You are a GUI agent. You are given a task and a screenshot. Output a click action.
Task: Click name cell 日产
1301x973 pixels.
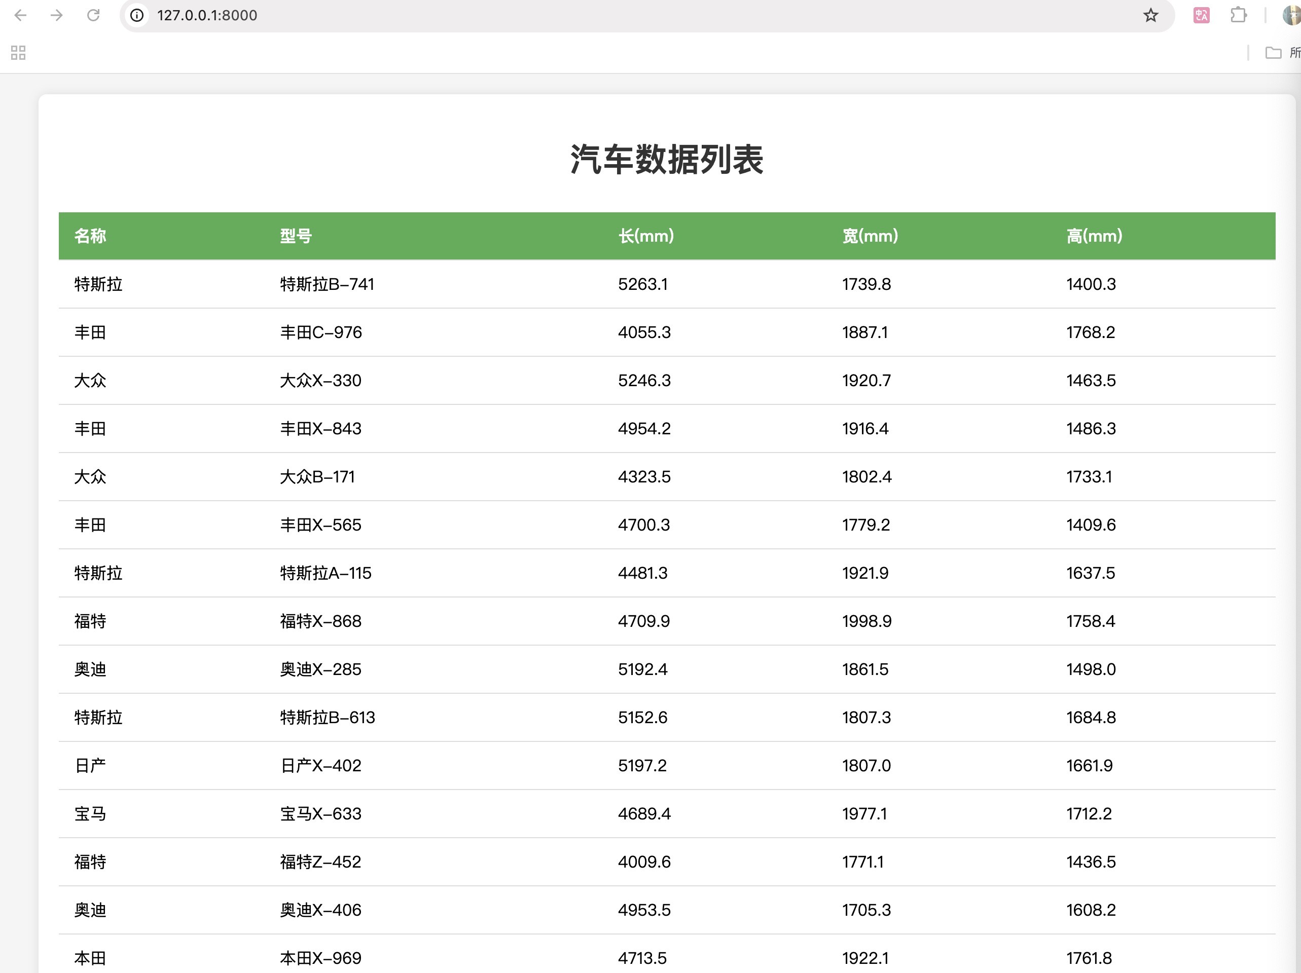pyautogui.click(x=90, y=766)
